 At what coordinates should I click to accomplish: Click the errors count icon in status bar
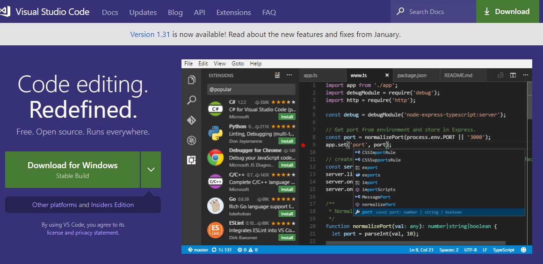pos(239,250)
